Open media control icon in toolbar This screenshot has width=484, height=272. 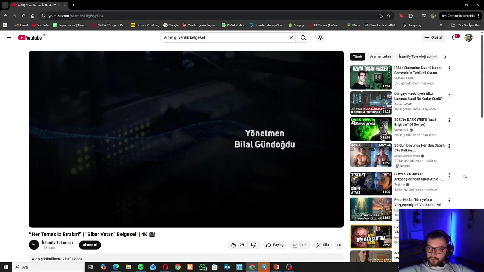coord(424,16)
